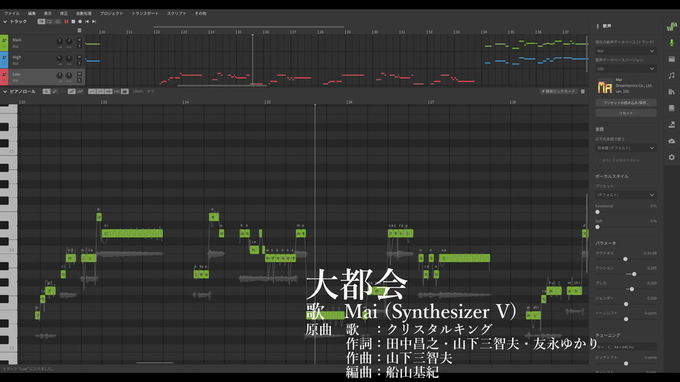Toggle loop playback icon

(50, 22)
